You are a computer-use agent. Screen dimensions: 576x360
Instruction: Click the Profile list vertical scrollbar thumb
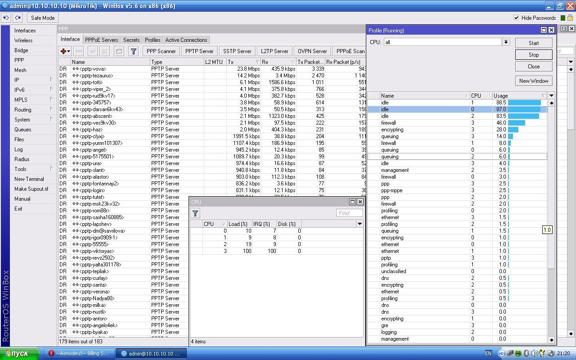click(551, 187)
